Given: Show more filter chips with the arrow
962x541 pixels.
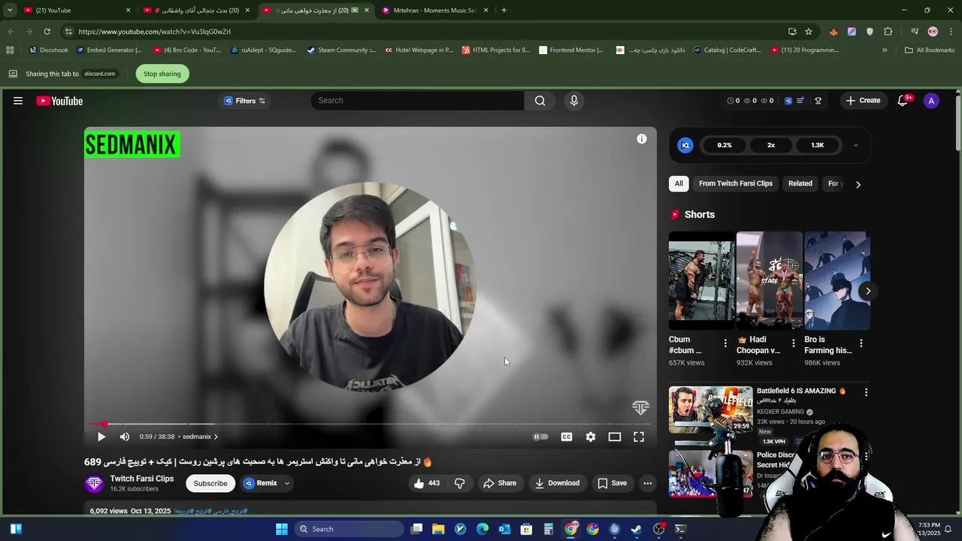Looking at the screenshot, I should pyautogui.click(x=858, y=184).
